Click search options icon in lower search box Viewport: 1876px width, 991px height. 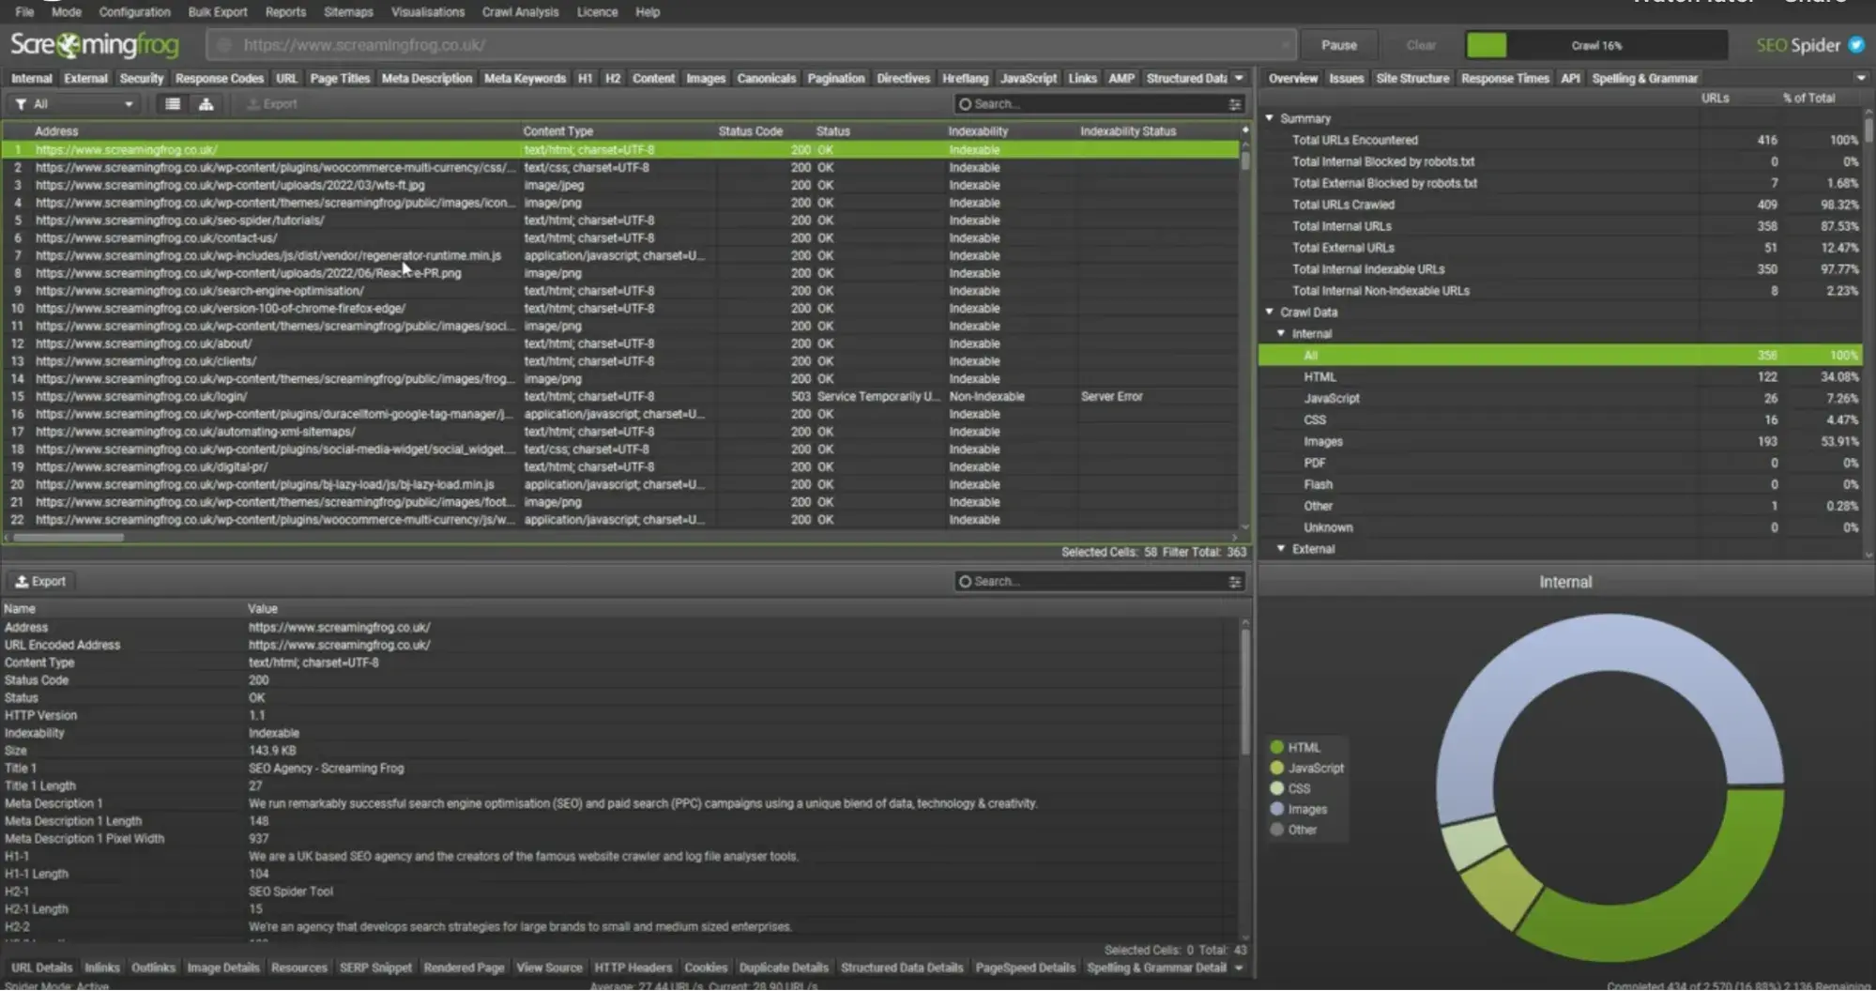tap(1235, 582)
